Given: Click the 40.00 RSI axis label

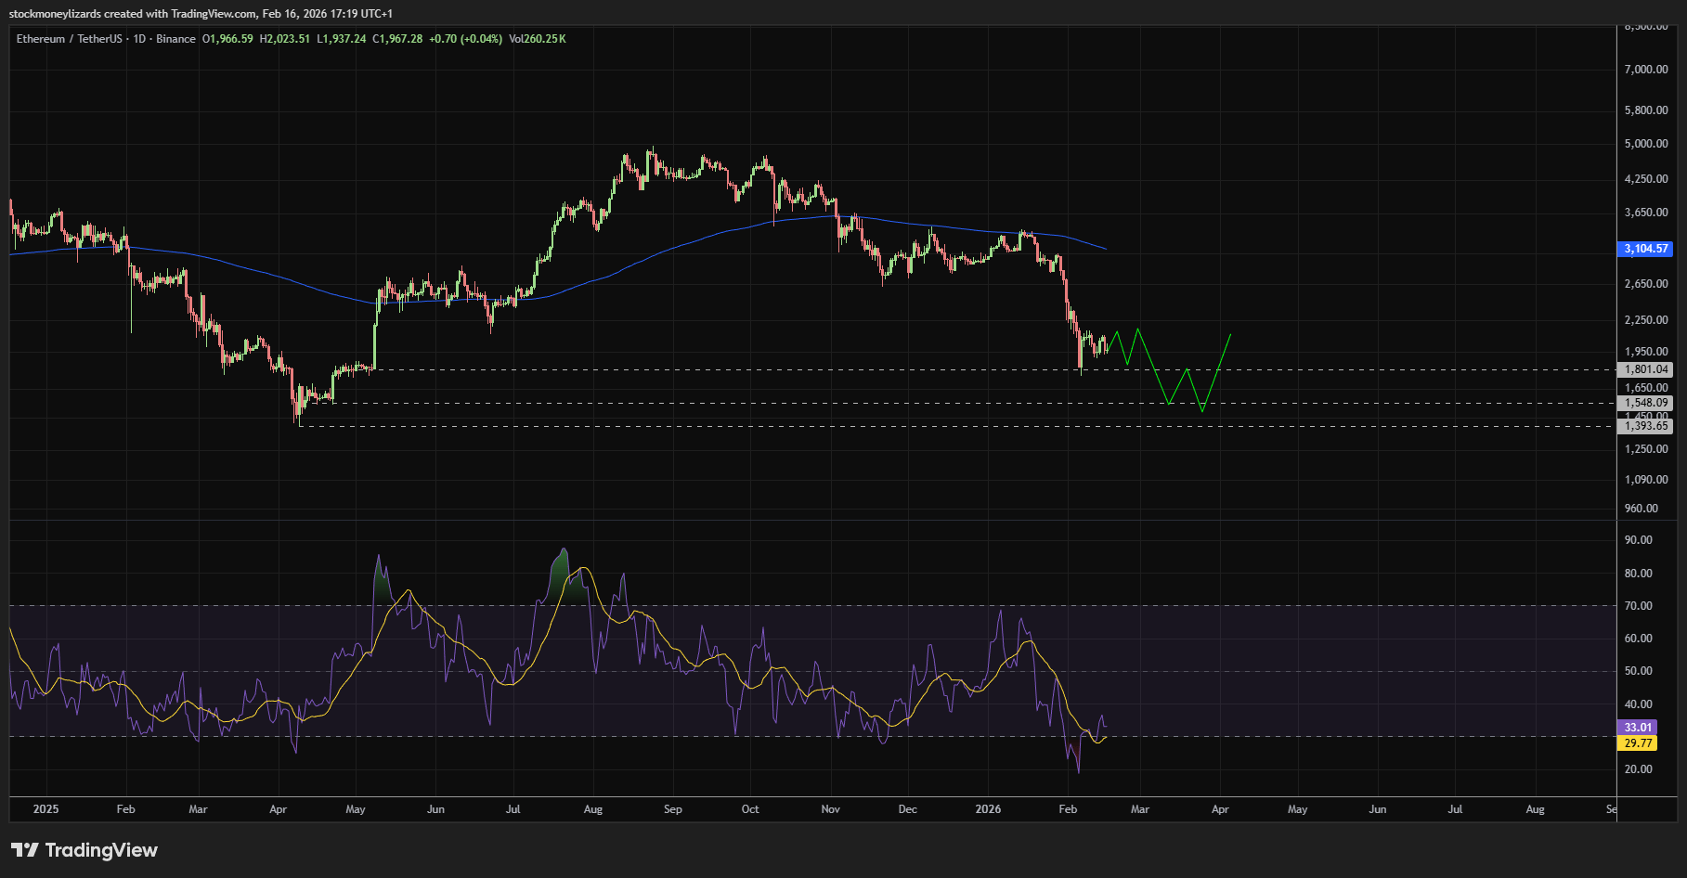Looking at the screenshot, I should tap(1639, 704).
